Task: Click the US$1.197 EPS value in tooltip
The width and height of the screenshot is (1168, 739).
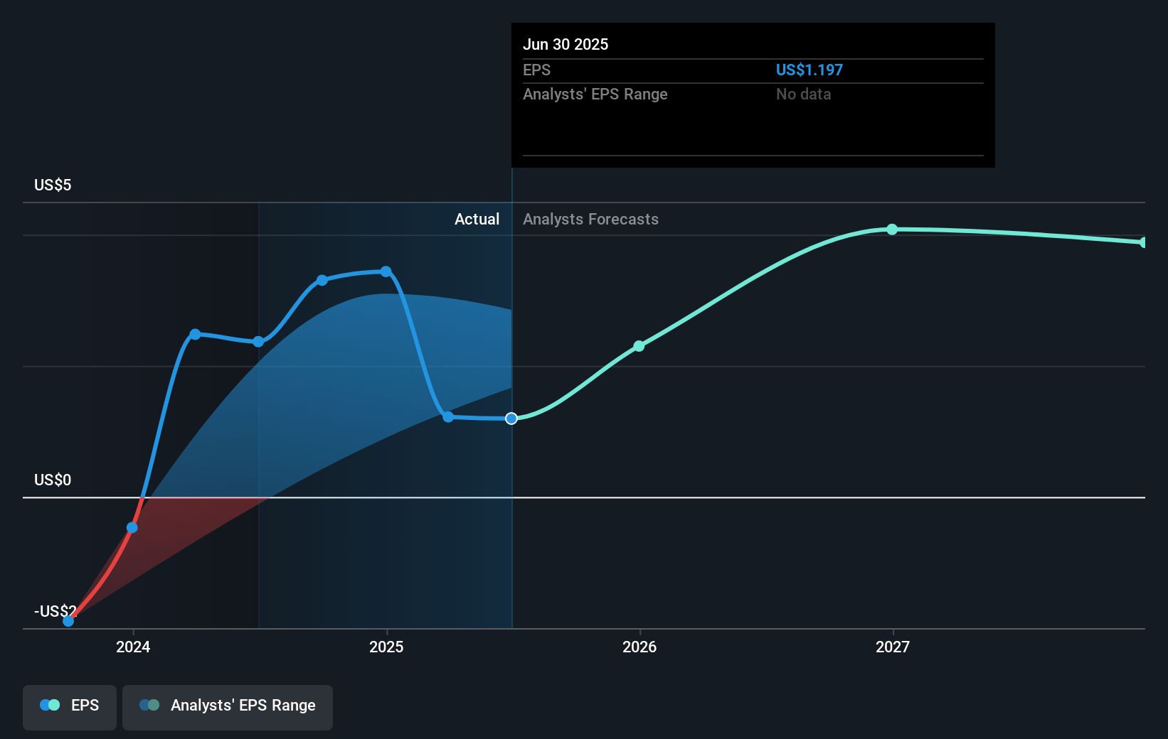Action: [x=809, y=70]
